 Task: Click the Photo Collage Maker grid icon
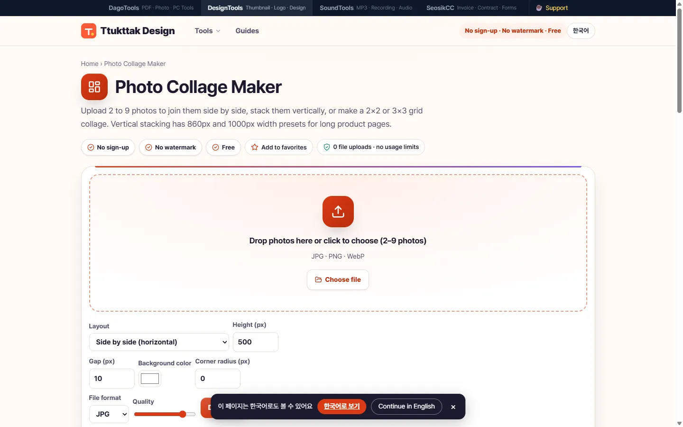point(94,87)
